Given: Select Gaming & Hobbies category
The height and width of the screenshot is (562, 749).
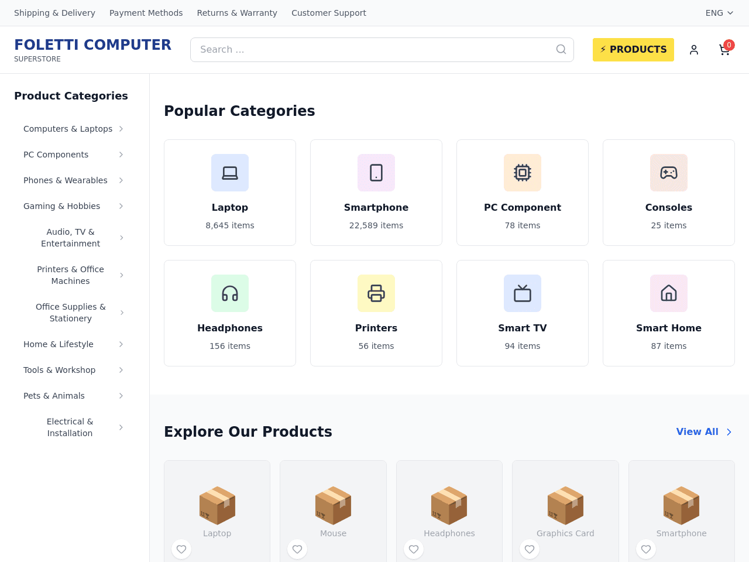Looking at the screenshot, I should (62, 206).
